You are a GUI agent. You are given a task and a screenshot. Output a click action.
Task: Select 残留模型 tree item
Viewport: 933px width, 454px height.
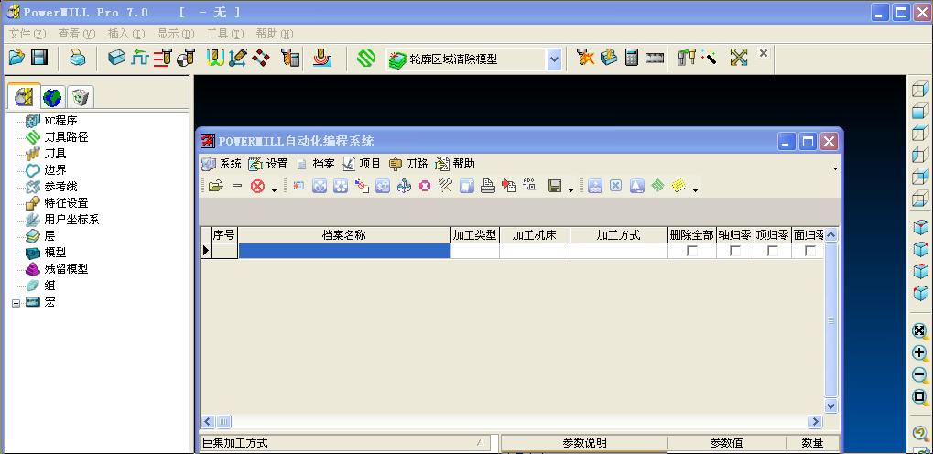click(66, 269)
